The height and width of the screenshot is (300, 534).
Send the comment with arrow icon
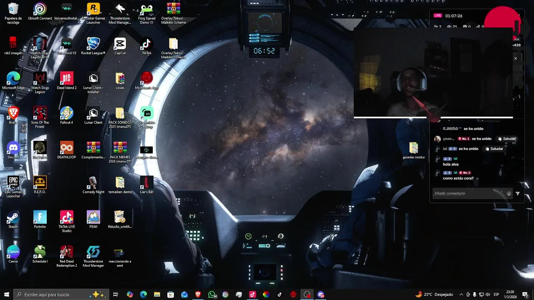pyautogui.click(x=518, y=193)
